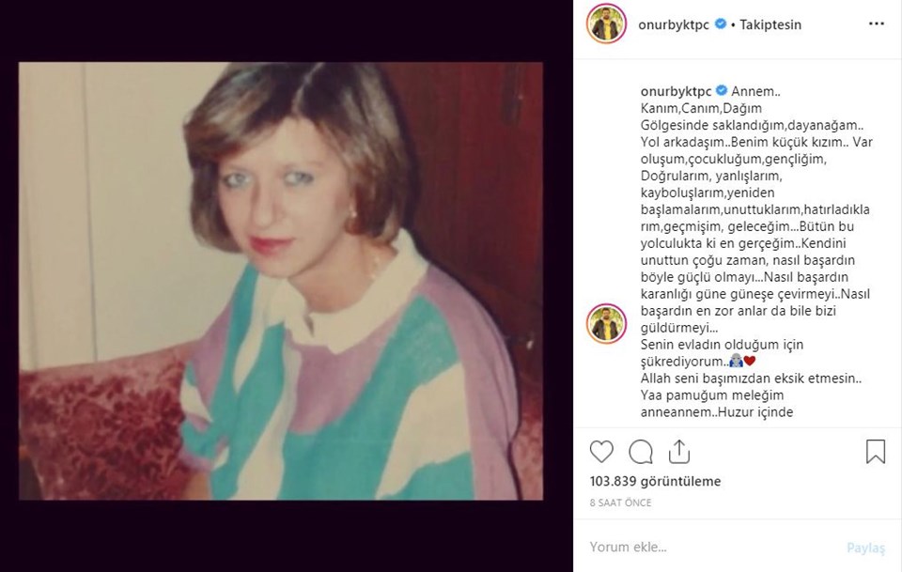Screen dimensions: 902x572
Task: Click the 8 SAAT ÖNCE timestamp
Action: pyautogui.click(x=620, y=502)
